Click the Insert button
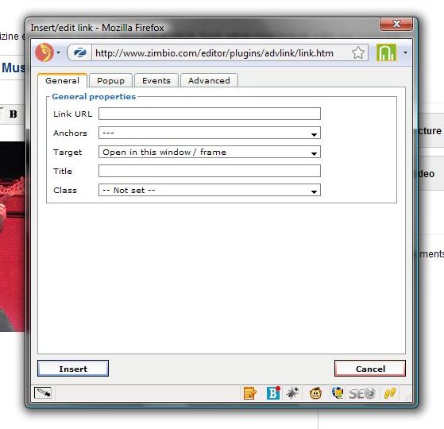The width and height of the screenshot is (444, 429). [x=73, y=369]
